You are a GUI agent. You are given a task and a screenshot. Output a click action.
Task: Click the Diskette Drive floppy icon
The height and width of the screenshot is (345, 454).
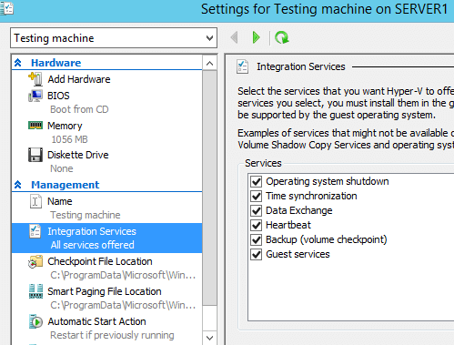(x=35, y=155)
